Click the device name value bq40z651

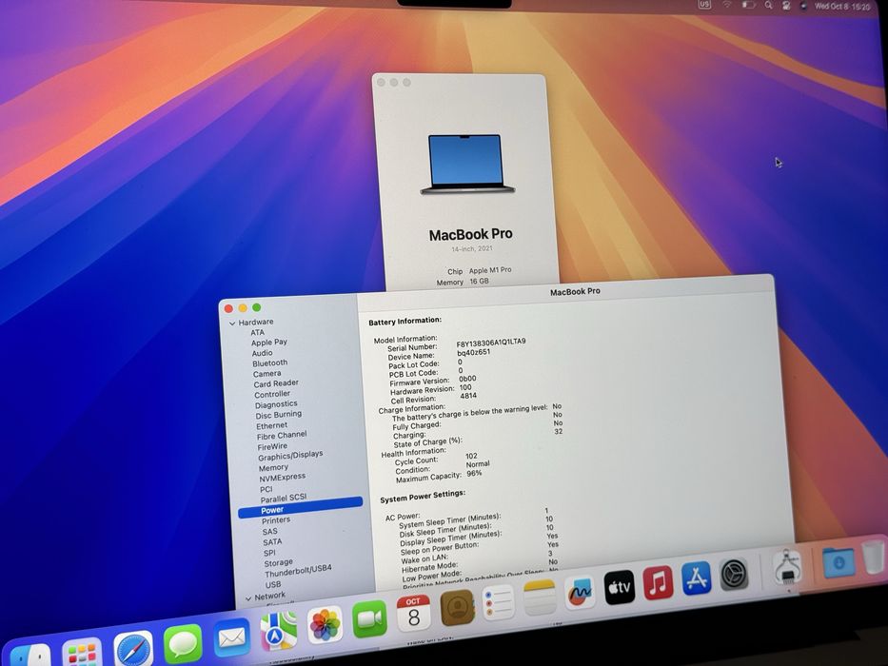pyautogui.click(x=473, y=352)
